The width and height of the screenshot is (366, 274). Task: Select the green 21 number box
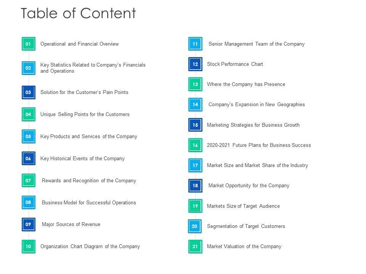pos(195,247)
